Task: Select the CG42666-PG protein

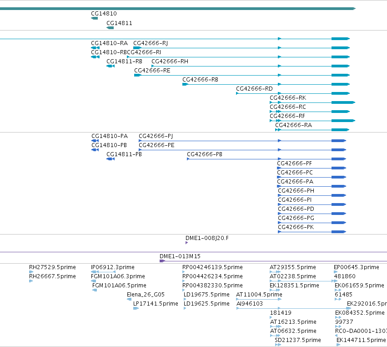Action: (296, 219)
